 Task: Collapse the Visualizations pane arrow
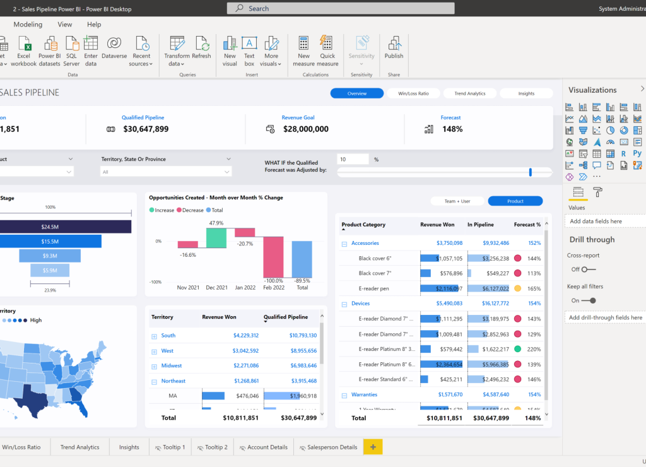point(642,88)
